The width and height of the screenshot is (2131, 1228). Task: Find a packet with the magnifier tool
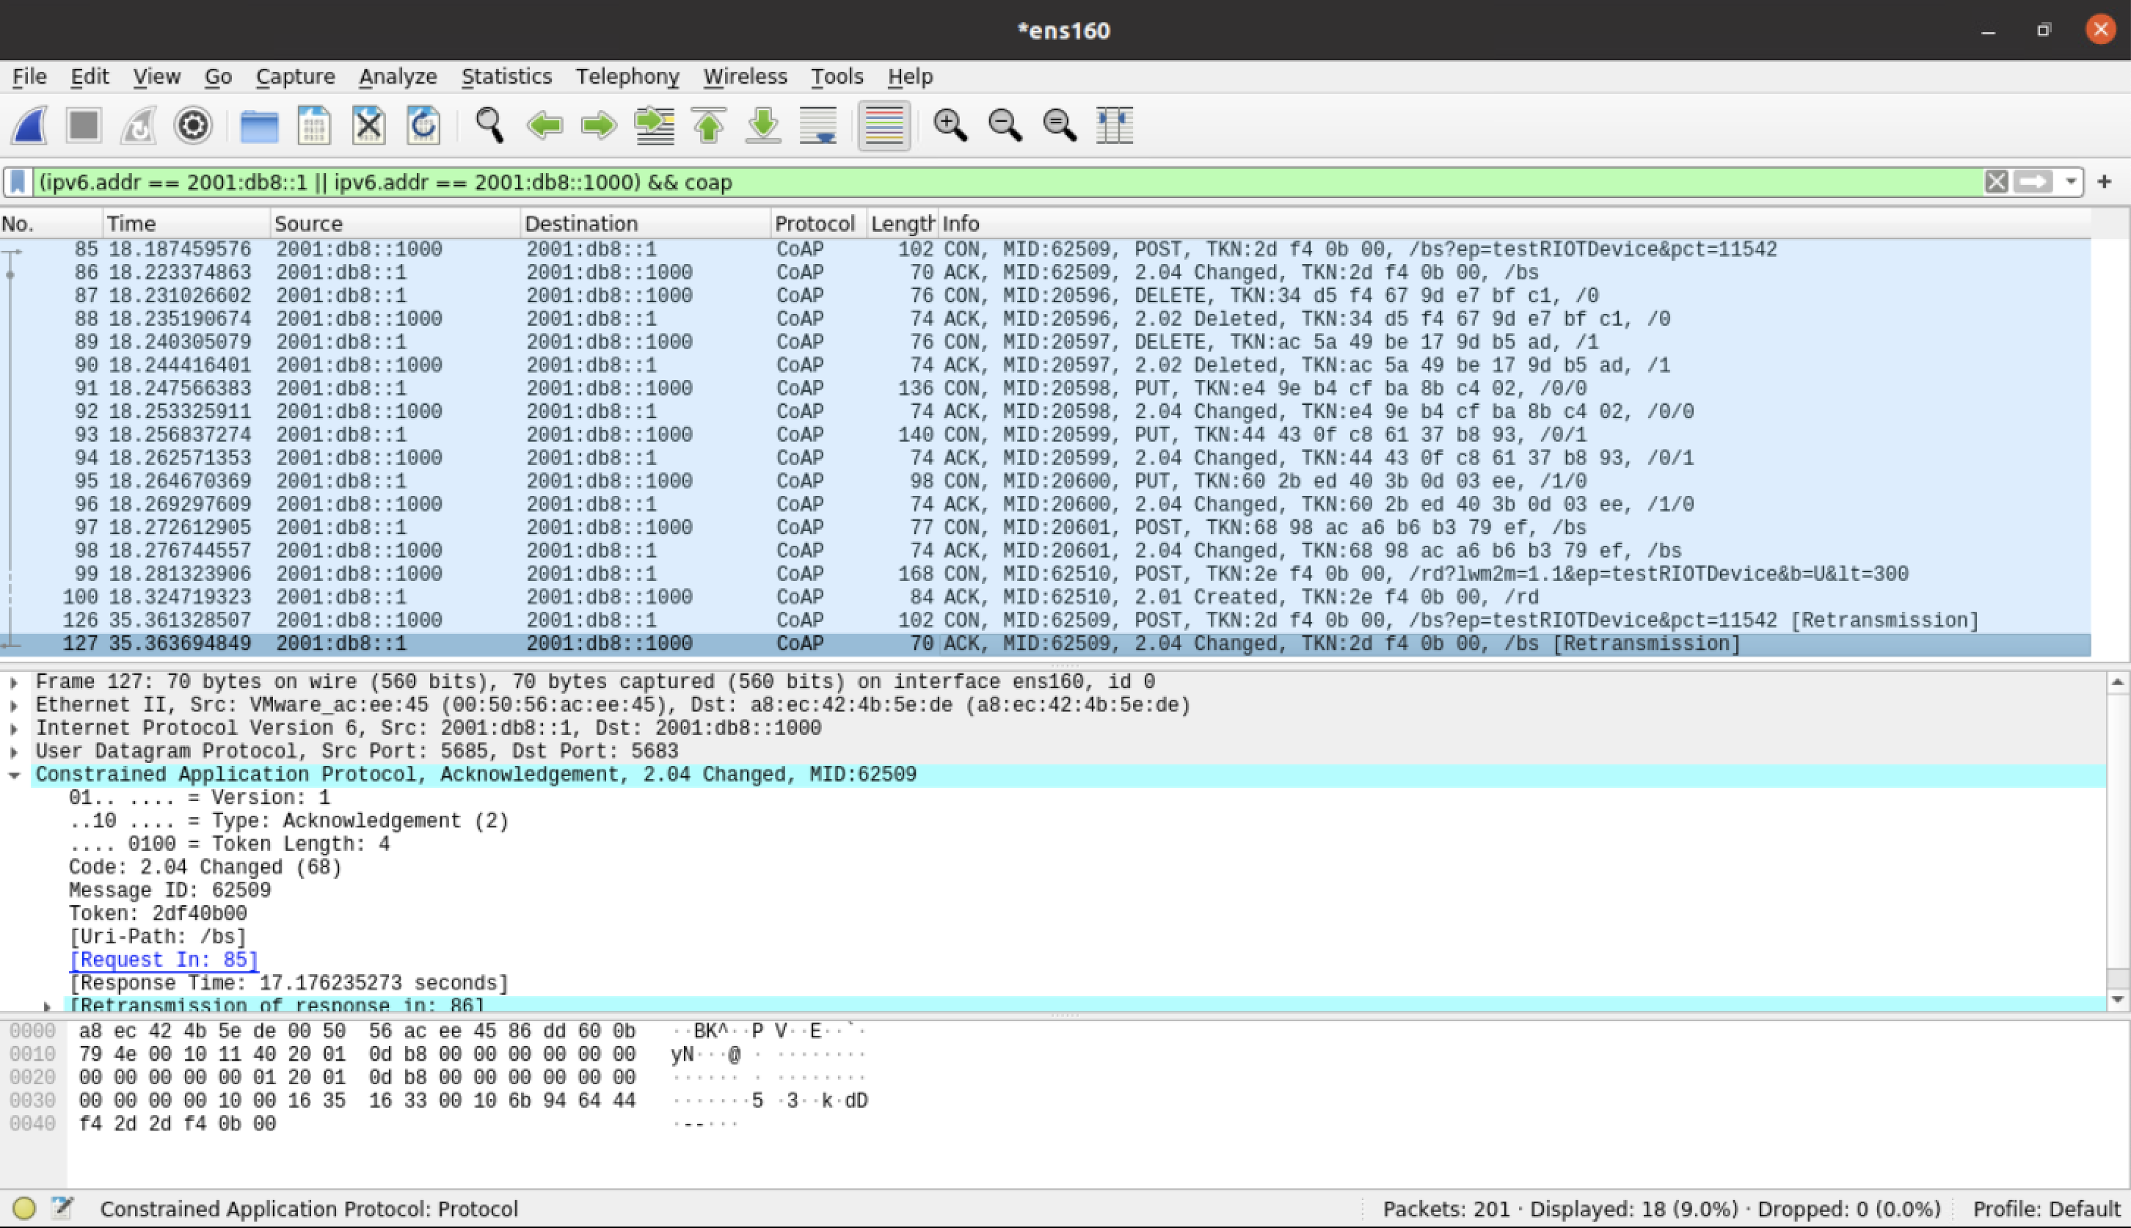[x=487, y=125]
